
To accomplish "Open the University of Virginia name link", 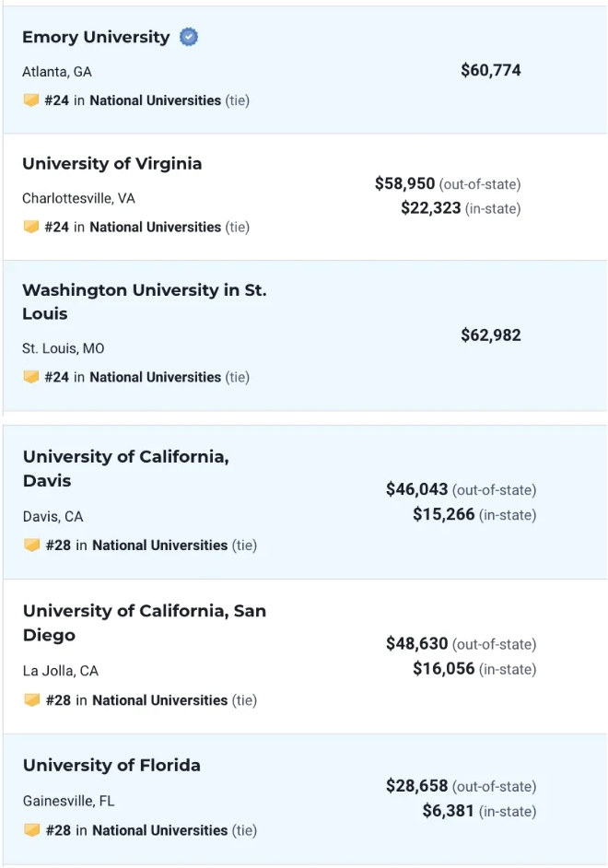I will pos(111,164).
